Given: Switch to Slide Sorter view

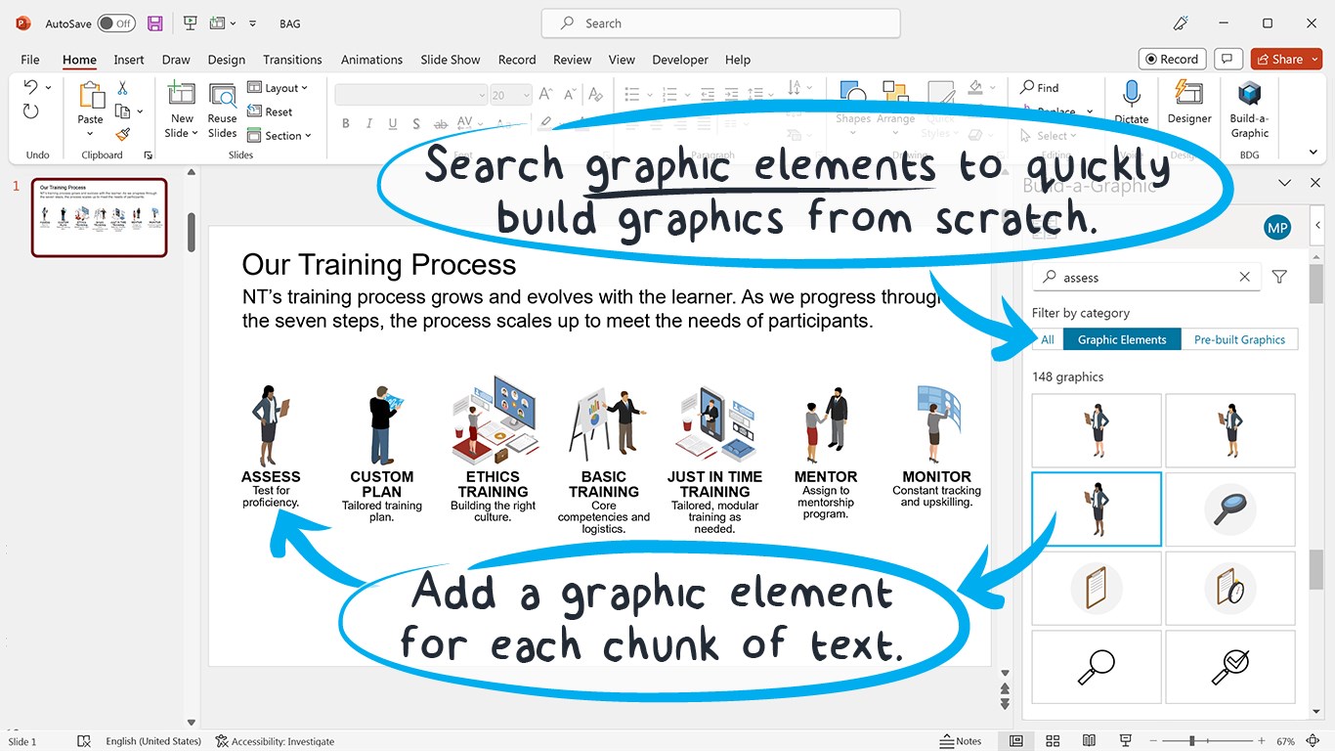Looking at the screenshot, I should (x=1053, y=741).
